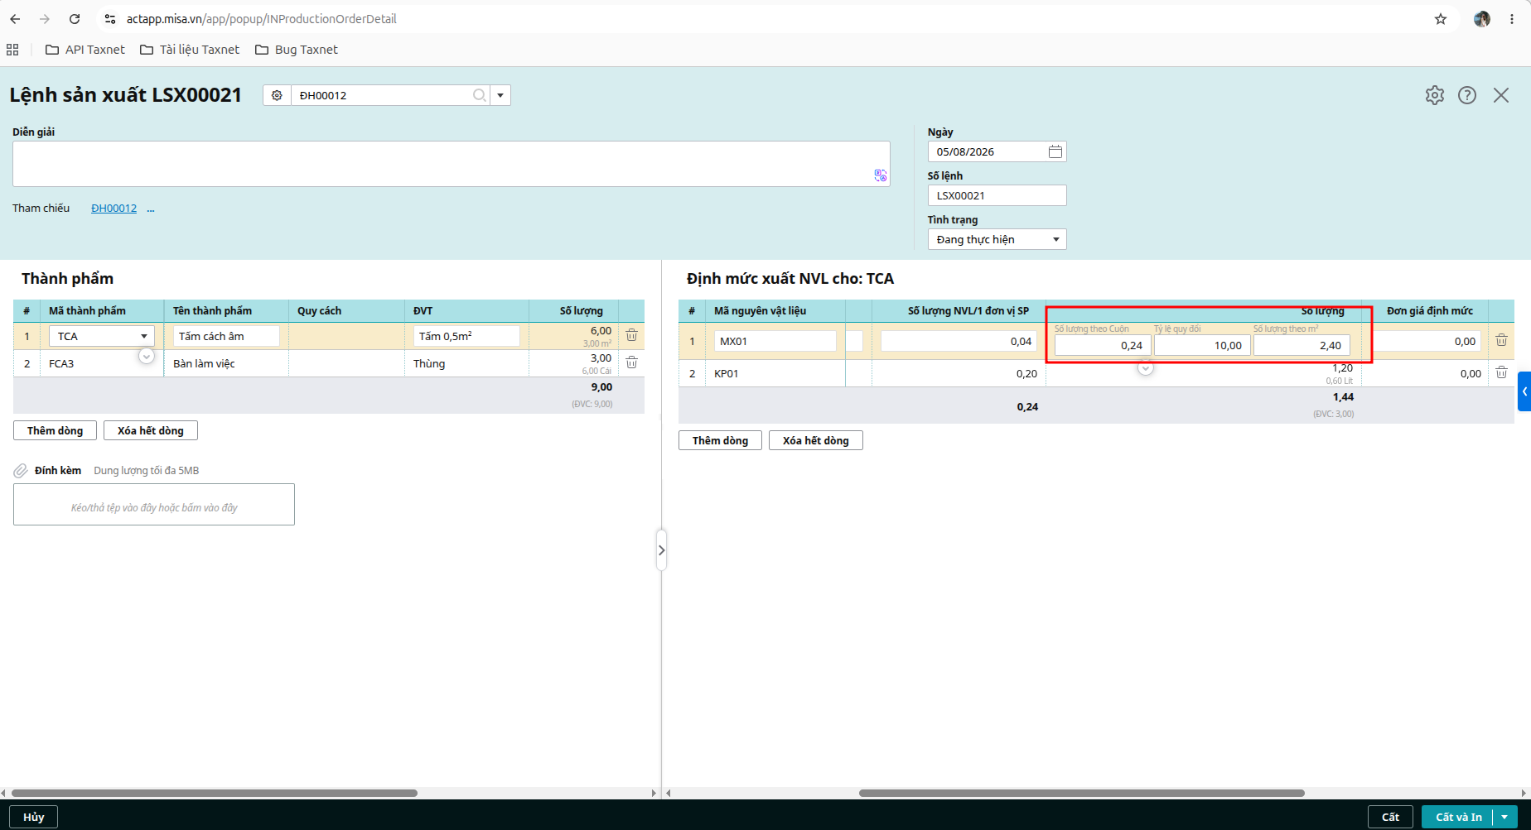Delete the FCA3 product row
The image size is (1531, 830).
click(631, 362)
